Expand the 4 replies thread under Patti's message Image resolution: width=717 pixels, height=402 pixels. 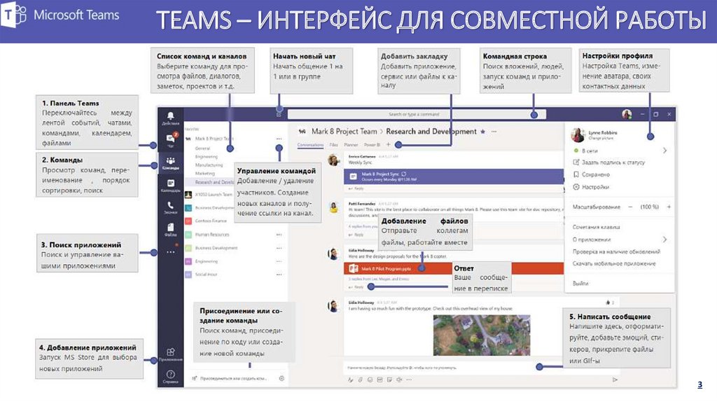[x=363, y=226]
